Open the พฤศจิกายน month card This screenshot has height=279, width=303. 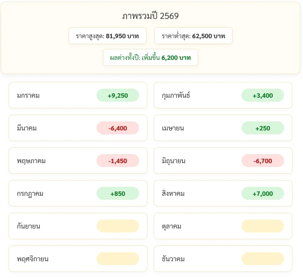tap(78, 259)
